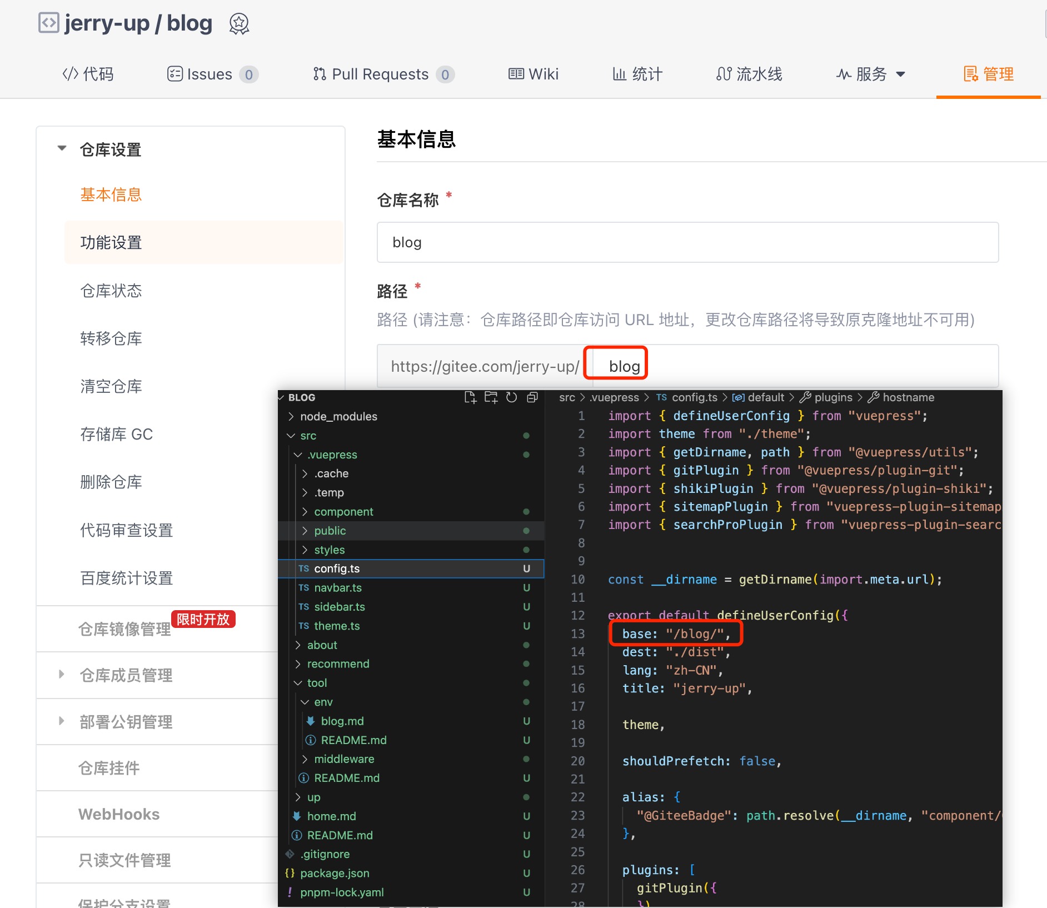Select 功能设置 in the sidebar
The image size is (1047, 908).
pos(109,242)
